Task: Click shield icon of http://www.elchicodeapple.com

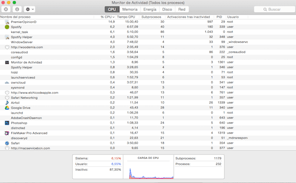Action: [7, 92]
